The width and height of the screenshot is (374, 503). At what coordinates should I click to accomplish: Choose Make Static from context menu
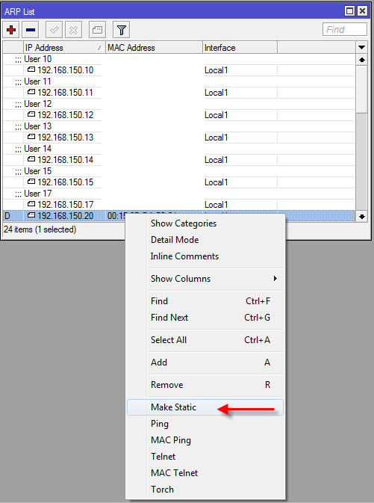tap(205, 407)
